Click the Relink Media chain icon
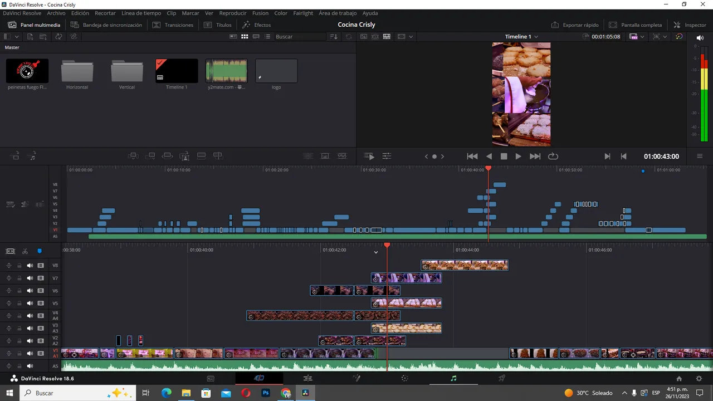Screen dimensions: 713x401 (74, 36)
